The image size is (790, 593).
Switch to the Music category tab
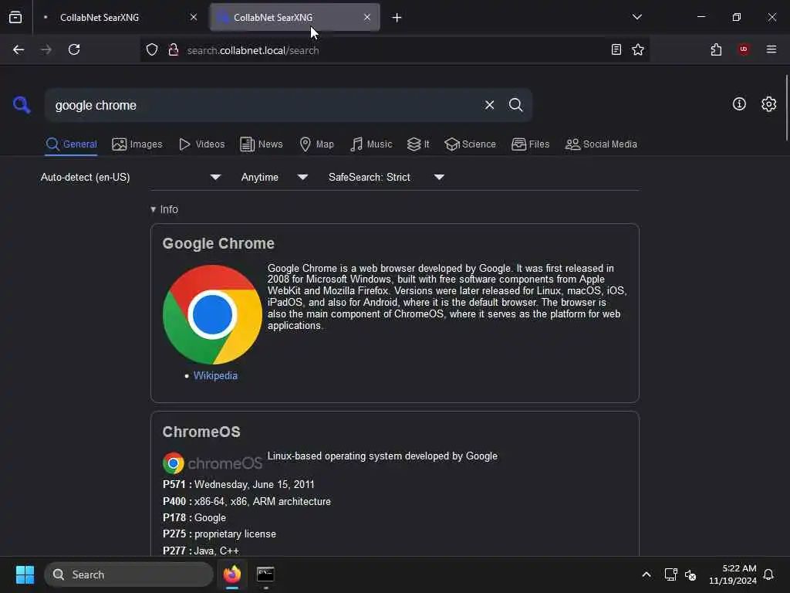[371, 144]
